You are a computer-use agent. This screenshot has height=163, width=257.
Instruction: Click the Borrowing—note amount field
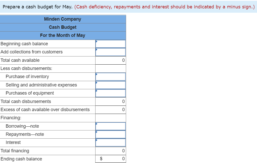(111, 126)
